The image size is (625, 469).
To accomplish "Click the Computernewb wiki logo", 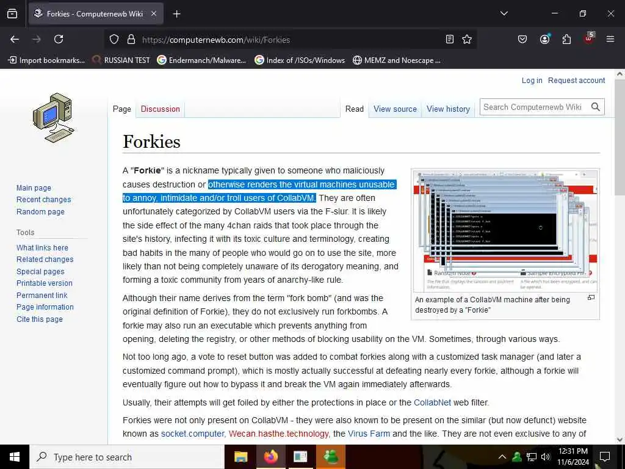I will 53,118.
